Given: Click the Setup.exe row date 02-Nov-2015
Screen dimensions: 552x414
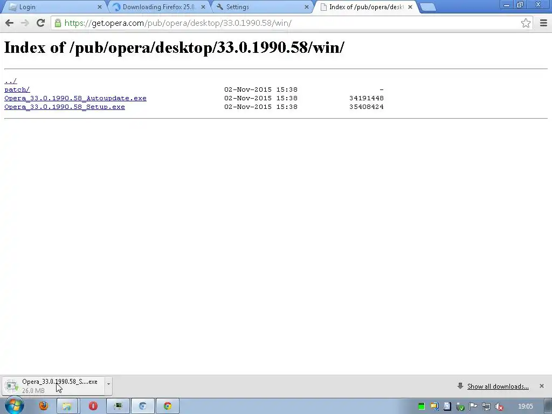Looking at the screenshot, I should pos(261,107).
